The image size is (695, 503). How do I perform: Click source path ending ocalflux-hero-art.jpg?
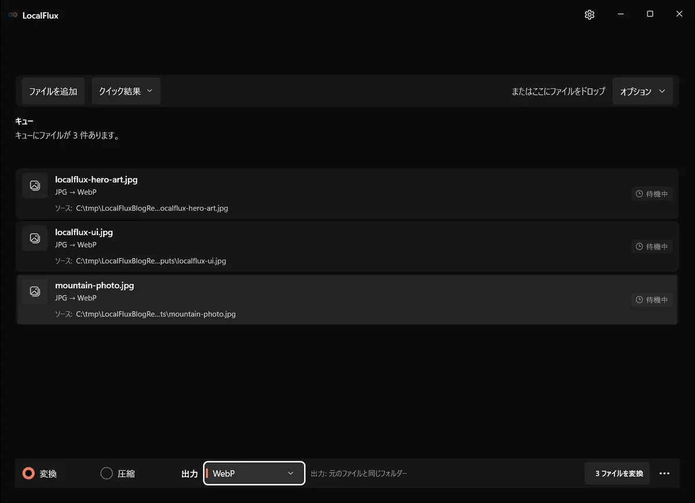click(152, 208)
